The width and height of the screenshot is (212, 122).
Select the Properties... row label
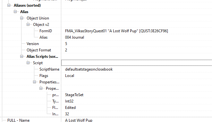point(49,82)
